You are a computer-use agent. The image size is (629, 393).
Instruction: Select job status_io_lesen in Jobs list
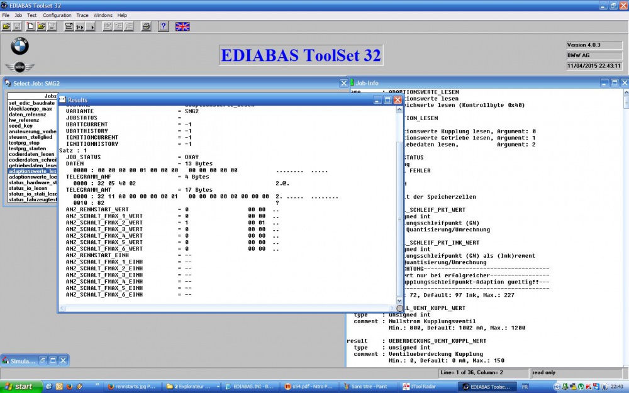[x=32, y=188]
